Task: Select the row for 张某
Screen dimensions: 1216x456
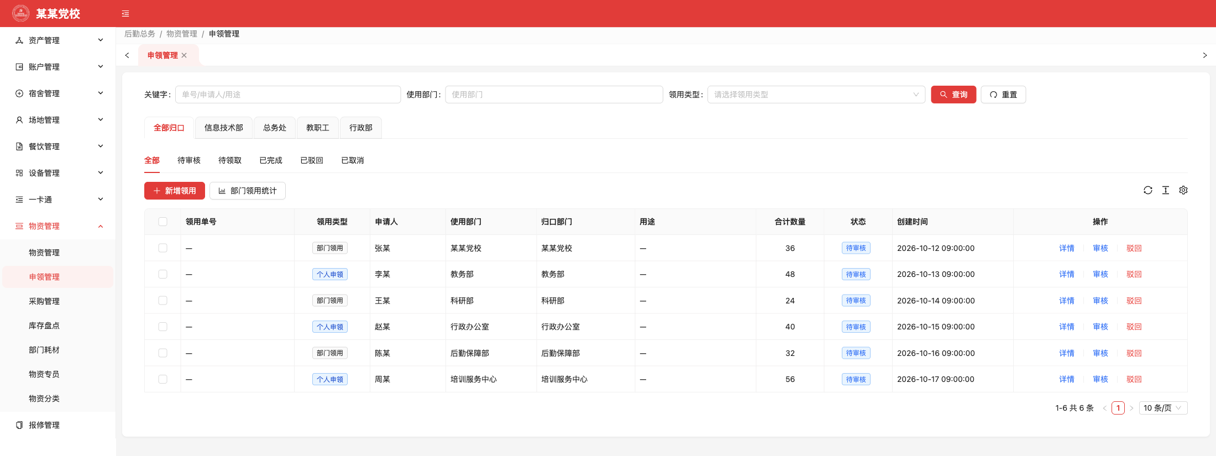Action: [x=163, y=248]
